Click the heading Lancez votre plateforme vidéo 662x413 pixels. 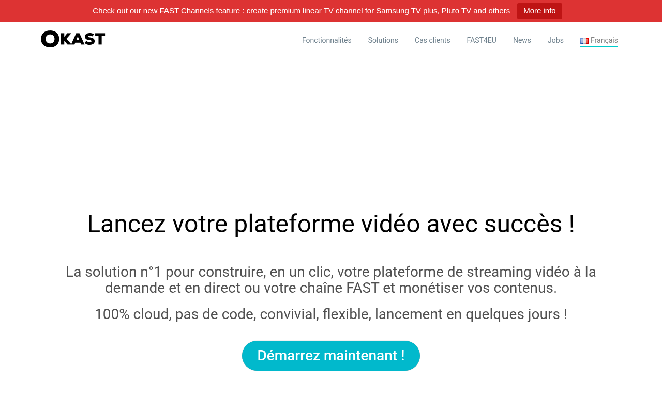(331, 224)
